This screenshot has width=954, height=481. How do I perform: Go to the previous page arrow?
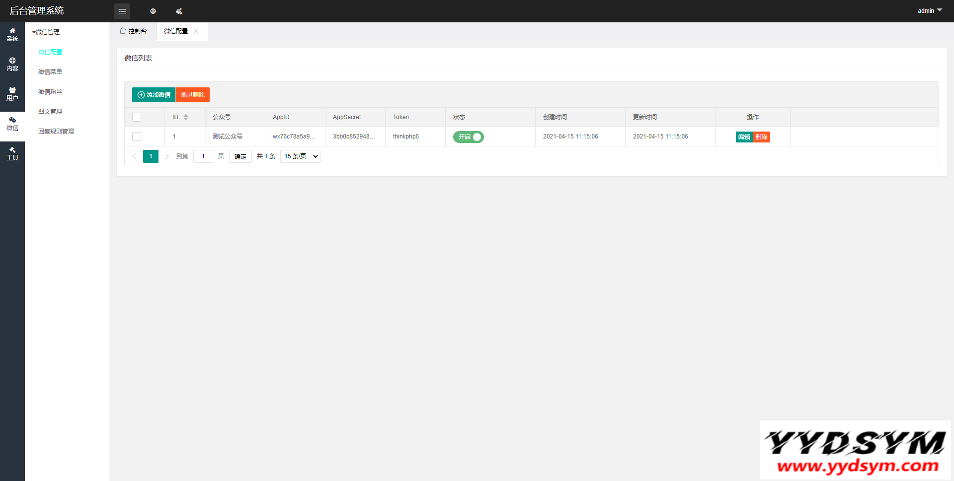coord(134,156)
